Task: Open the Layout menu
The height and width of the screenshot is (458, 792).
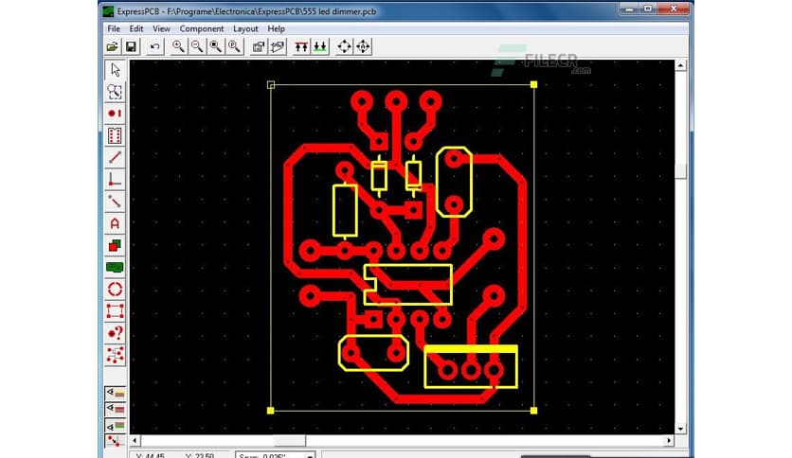Action: [x=245, y=28]
